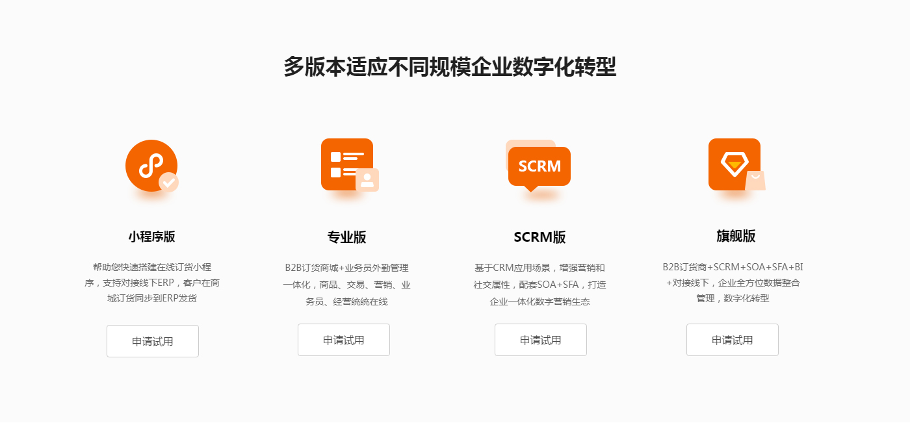Open the SCRM版 title
This screenshot has height=423, width=910.
pyautogui.click(x=539, y=237)
